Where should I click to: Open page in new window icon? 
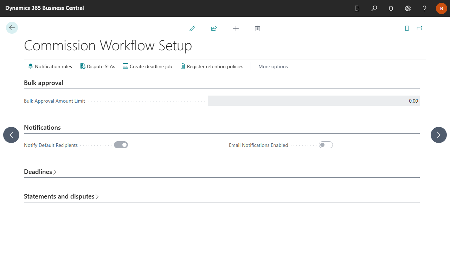pyautogui.click(x=419, y=28)
